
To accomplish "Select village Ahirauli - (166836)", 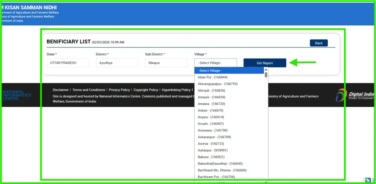I will [229, 91].
